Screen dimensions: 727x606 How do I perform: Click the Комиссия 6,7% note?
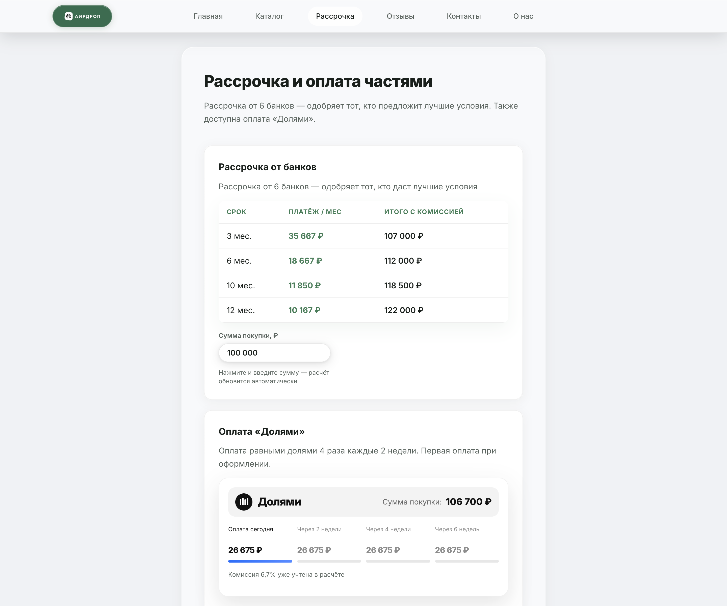coord(286,575)
